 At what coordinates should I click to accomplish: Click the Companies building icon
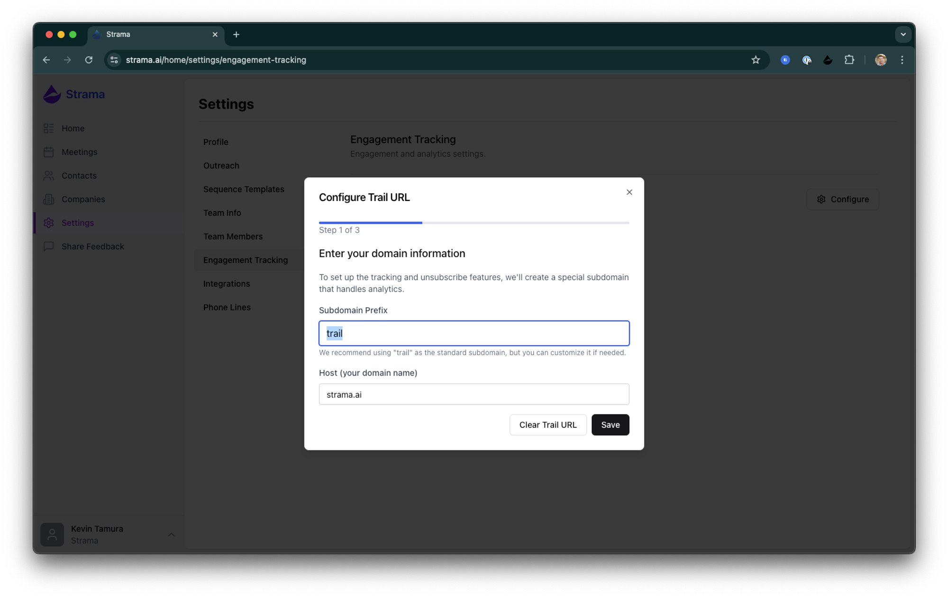[48, 199]
